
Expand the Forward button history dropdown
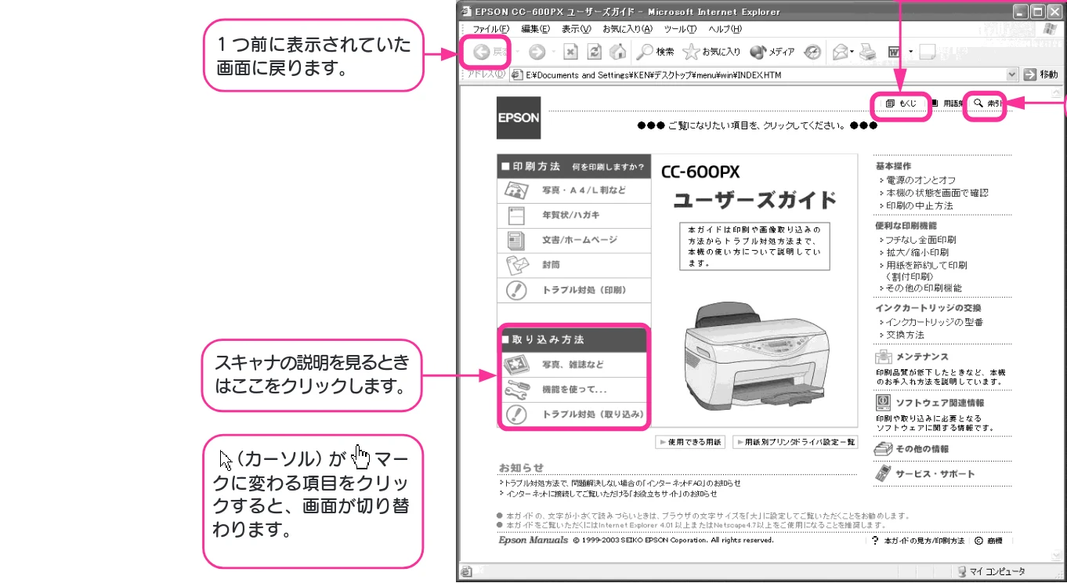pos(553,53)
